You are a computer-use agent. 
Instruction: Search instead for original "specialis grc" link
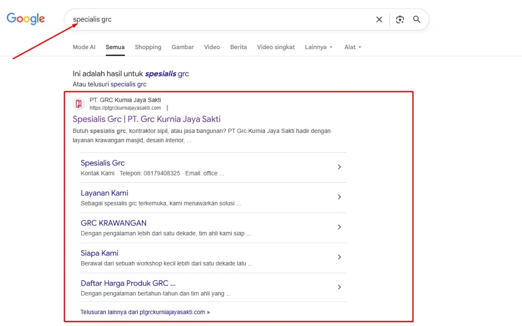point(128,84)
